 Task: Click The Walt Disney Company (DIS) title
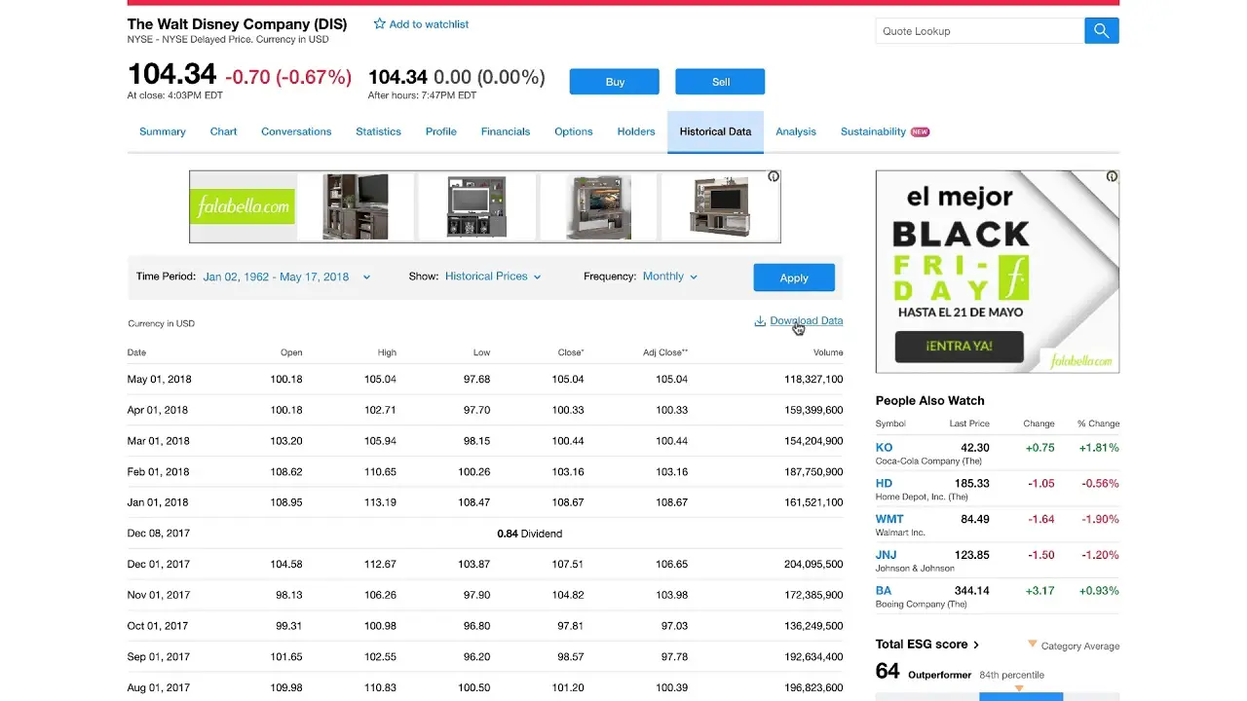point(237,24)
